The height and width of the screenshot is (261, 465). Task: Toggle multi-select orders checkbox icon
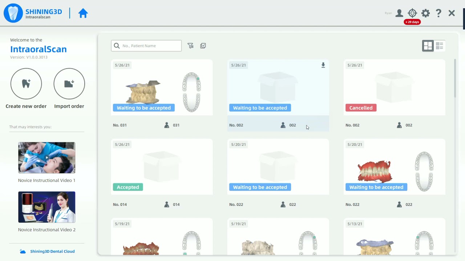203,46
